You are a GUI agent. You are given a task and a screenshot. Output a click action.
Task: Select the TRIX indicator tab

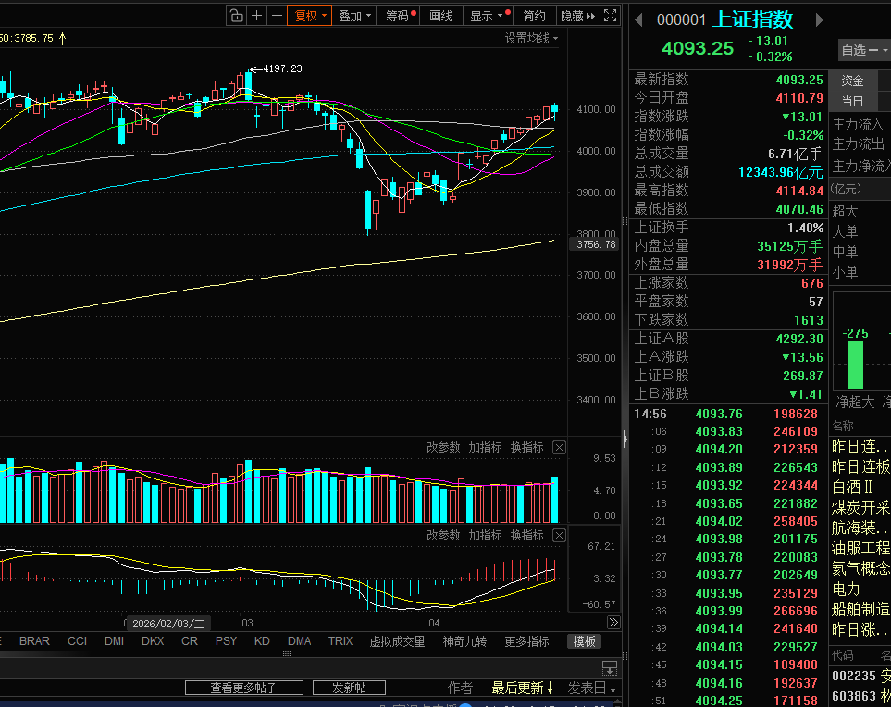click(x=340, y=641)
